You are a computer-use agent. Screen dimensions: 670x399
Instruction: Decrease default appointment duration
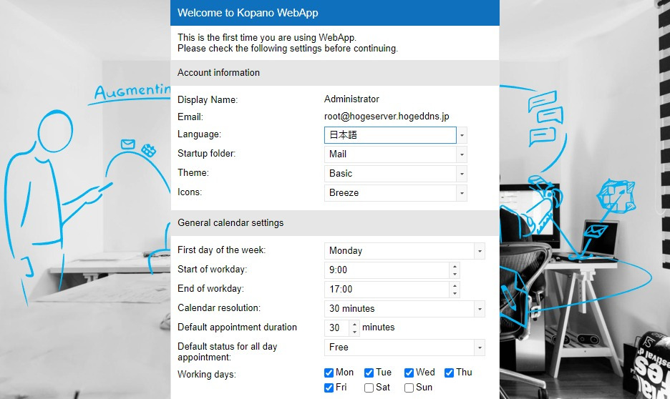point(354,332)
